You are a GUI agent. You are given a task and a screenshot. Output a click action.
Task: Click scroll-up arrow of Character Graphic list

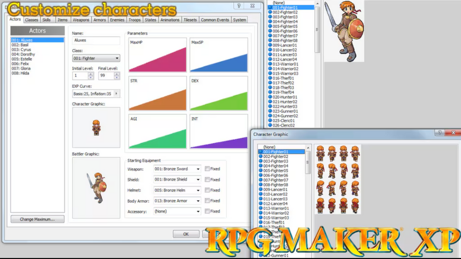[308, 147]
